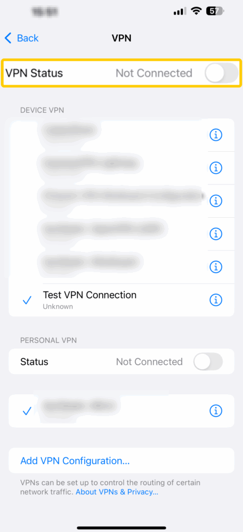Enable the Personal VPN Status switch

208,362
